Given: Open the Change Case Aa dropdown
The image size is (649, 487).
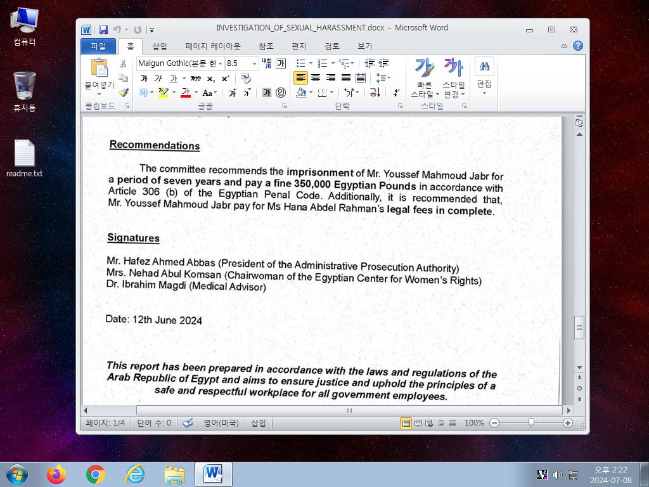Looking at the screenshot, I should pyautogui.click(x=209, y=93).
